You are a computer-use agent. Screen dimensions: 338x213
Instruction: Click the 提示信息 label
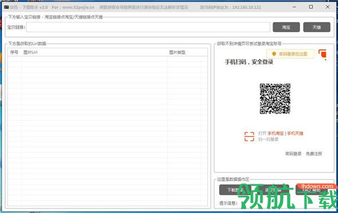coord(228,203)
